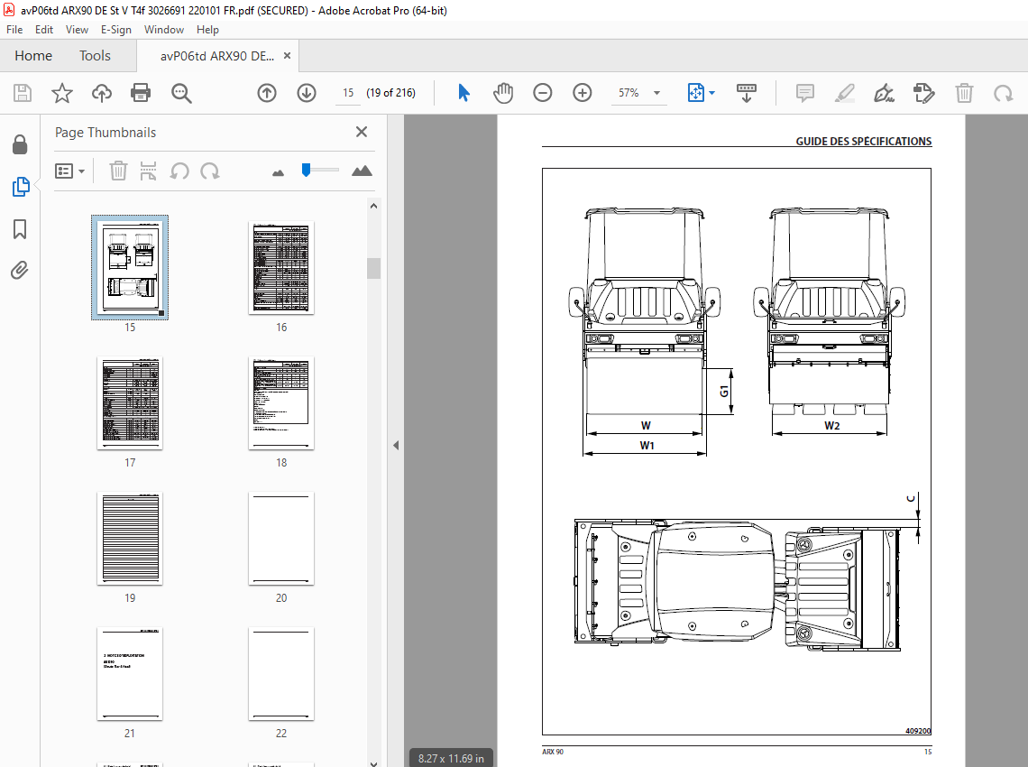
Task: Close the Page Thumbnails panel
Action: point(362,132)
